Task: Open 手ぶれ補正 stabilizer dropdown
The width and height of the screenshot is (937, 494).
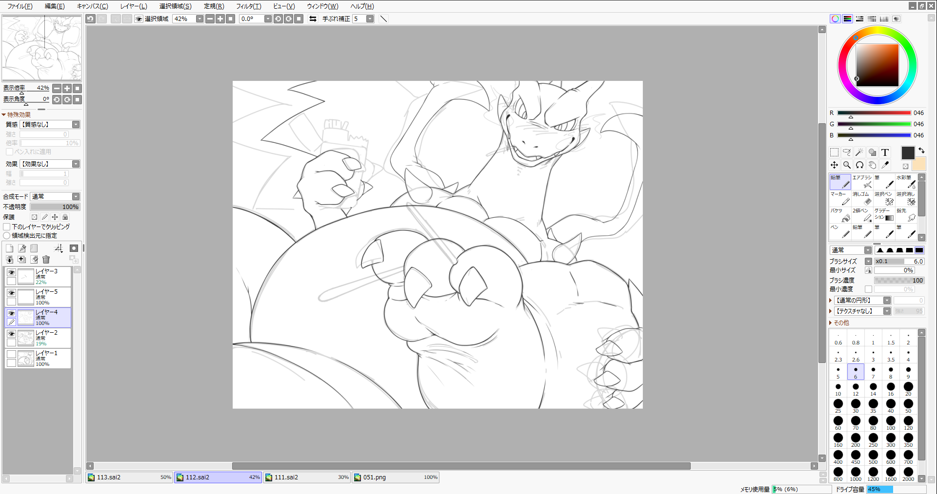Action: click(x=370, y=19)
